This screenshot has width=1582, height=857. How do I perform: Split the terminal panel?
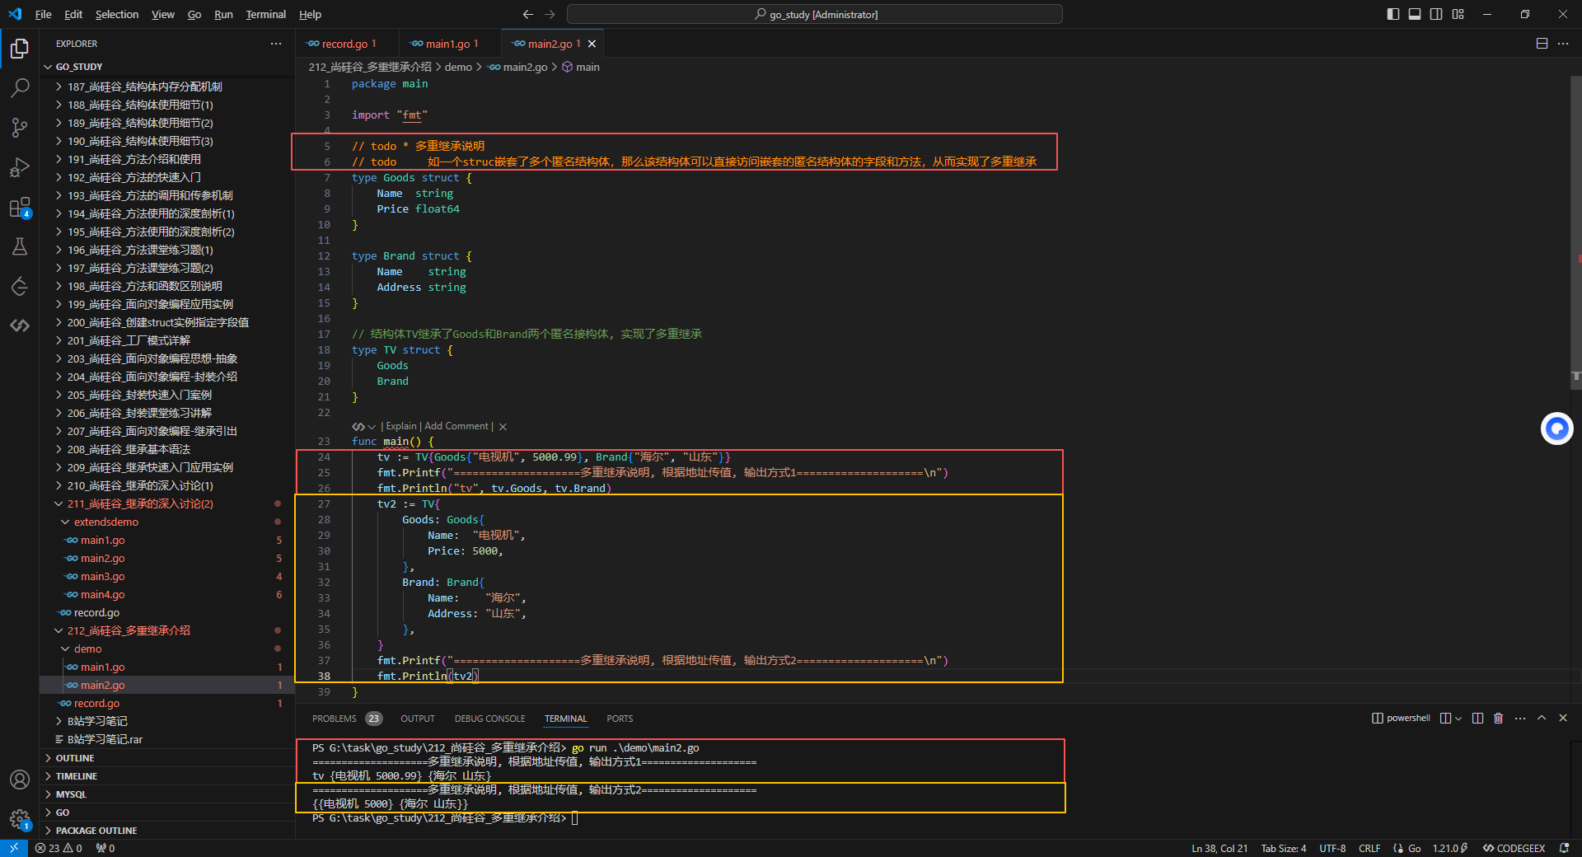(x=1477, y=719)
